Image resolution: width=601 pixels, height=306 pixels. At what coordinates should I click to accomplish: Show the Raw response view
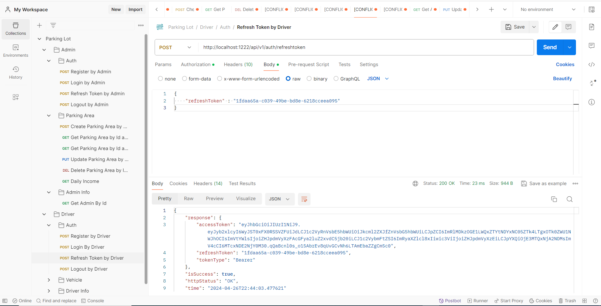tap(189, 199)
